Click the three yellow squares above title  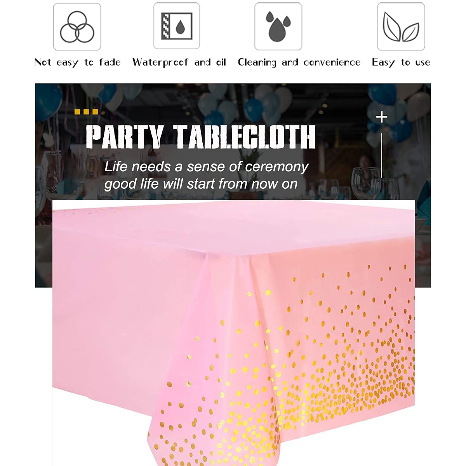coord(86,112)
